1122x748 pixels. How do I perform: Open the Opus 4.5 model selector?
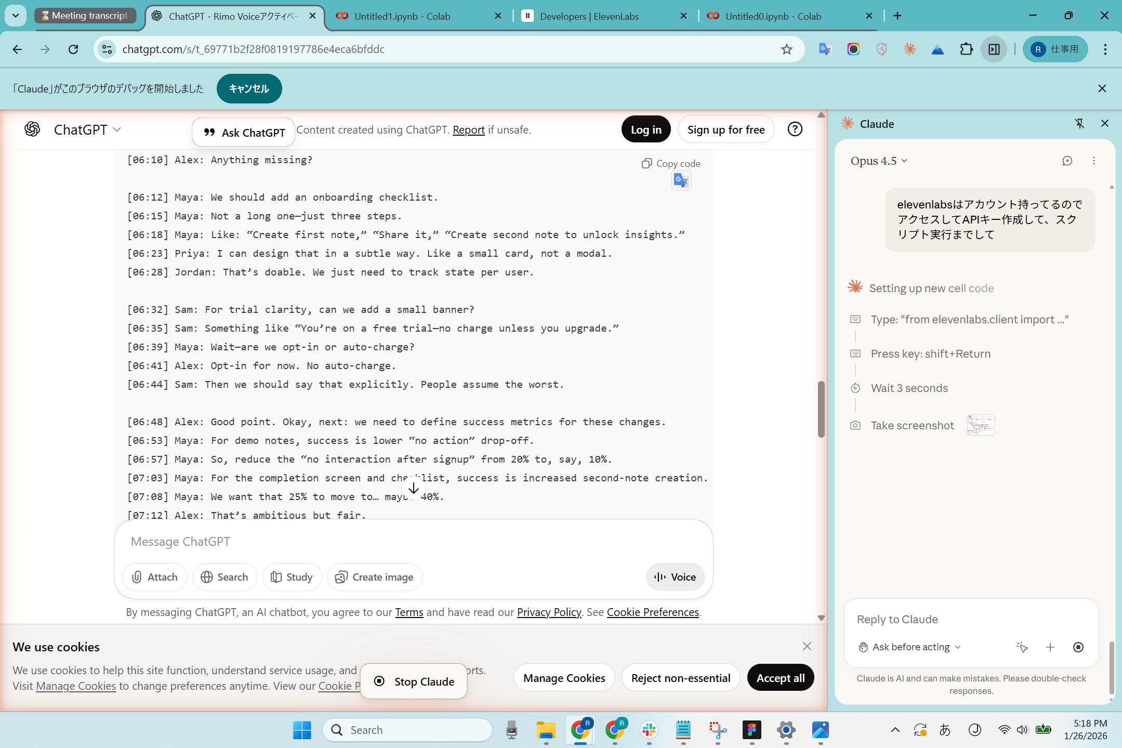[877, 161]
